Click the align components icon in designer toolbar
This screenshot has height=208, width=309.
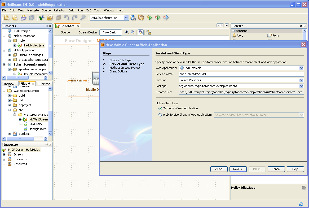pyautogui.click(x=149, y=32)
